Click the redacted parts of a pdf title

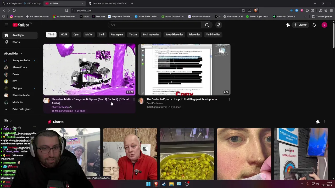tap(182, 99)
